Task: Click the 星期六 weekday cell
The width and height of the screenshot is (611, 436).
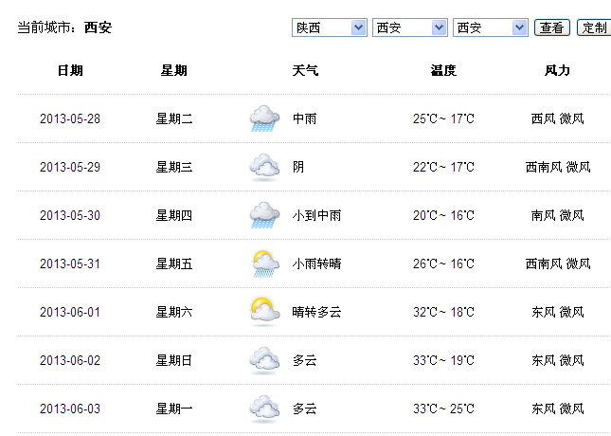Action: pos(174,312)
